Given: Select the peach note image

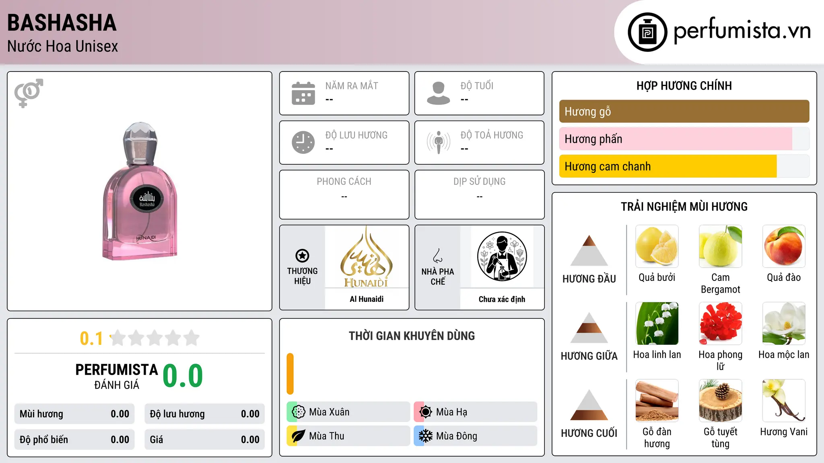Looking at the screenshot, I should [x=784, y=246].
